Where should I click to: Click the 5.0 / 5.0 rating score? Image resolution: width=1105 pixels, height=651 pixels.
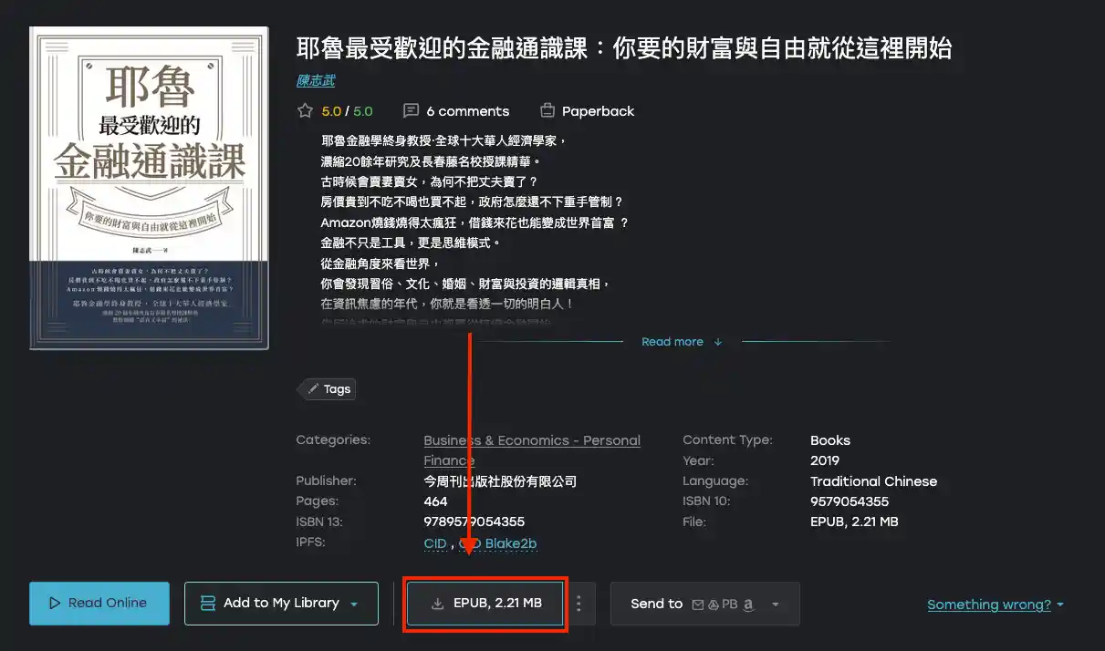(347, 111)
